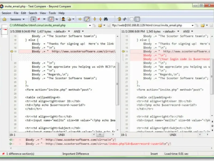
Task: Jump to previous difference up-arrow icon
Action: coord(100,19)
